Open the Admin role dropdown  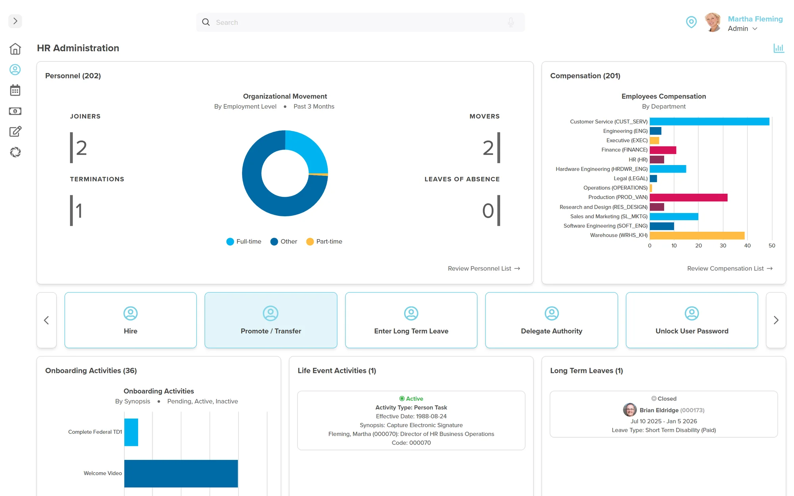[x=742, y=29]
